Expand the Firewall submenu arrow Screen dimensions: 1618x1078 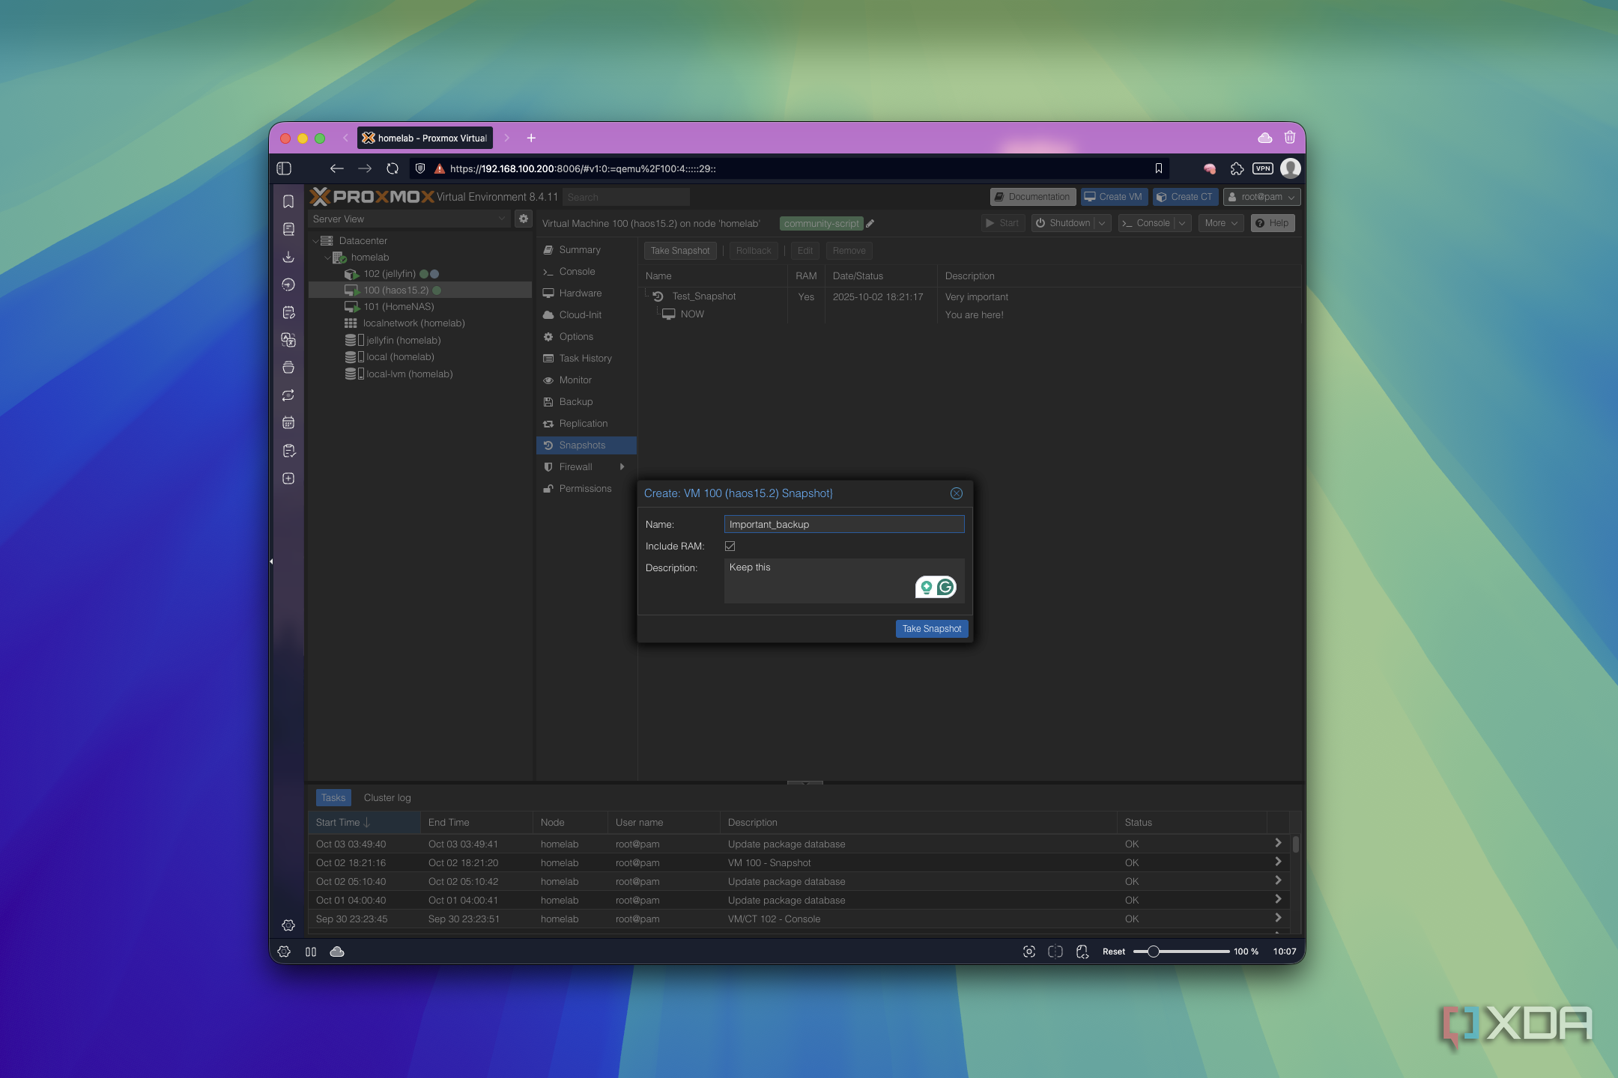pos(622,467)
